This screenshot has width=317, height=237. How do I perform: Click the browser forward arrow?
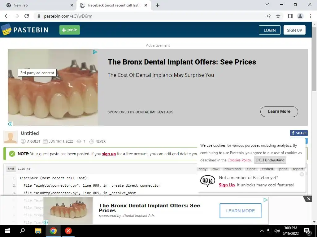[x=17, y=16]
